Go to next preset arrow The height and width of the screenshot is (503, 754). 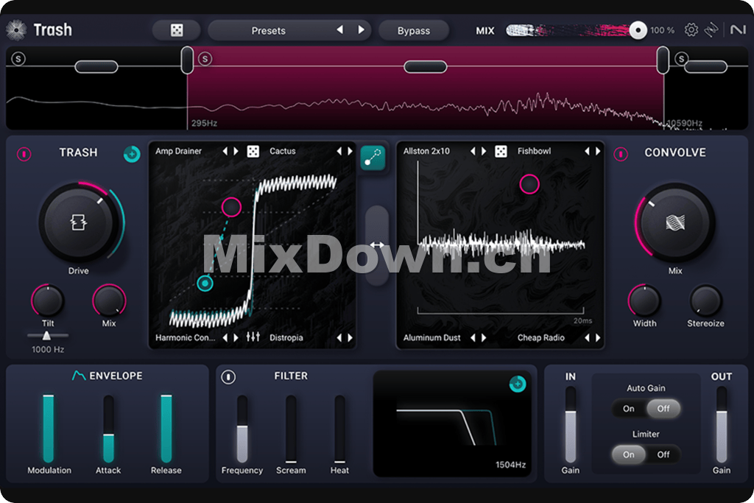[x=361, y=29]
